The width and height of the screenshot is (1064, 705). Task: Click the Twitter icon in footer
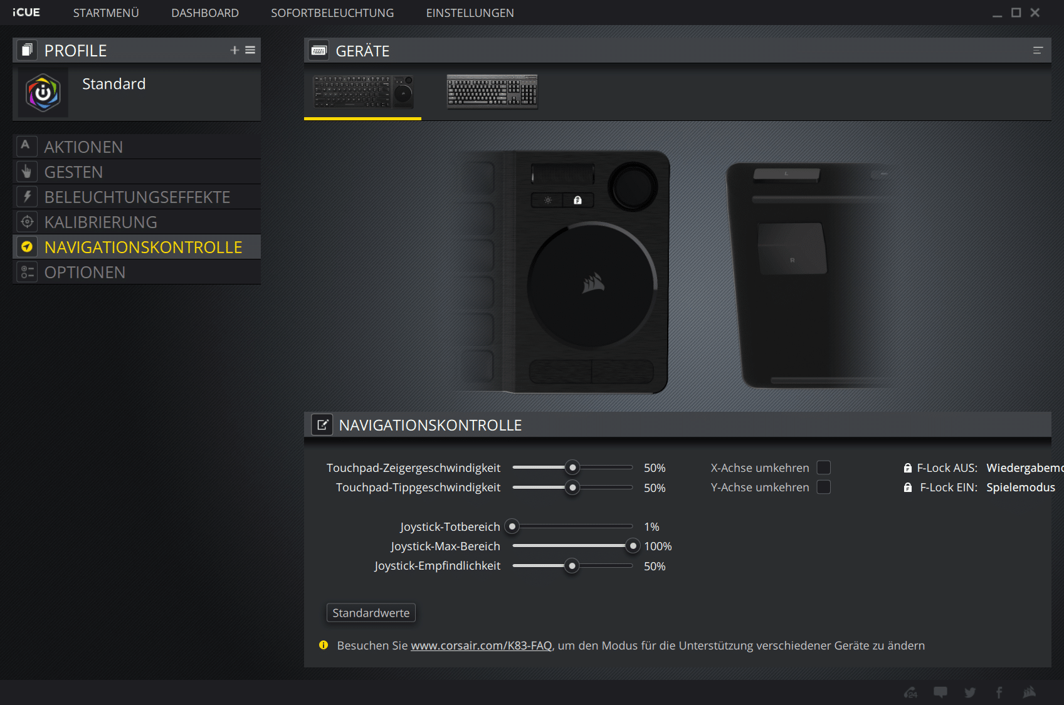[970, 692]
